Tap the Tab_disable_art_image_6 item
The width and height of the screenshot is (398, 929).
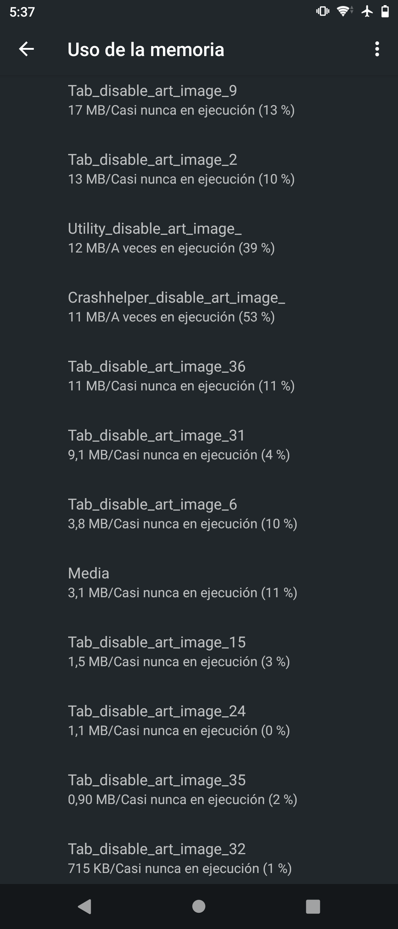(199, 514)
